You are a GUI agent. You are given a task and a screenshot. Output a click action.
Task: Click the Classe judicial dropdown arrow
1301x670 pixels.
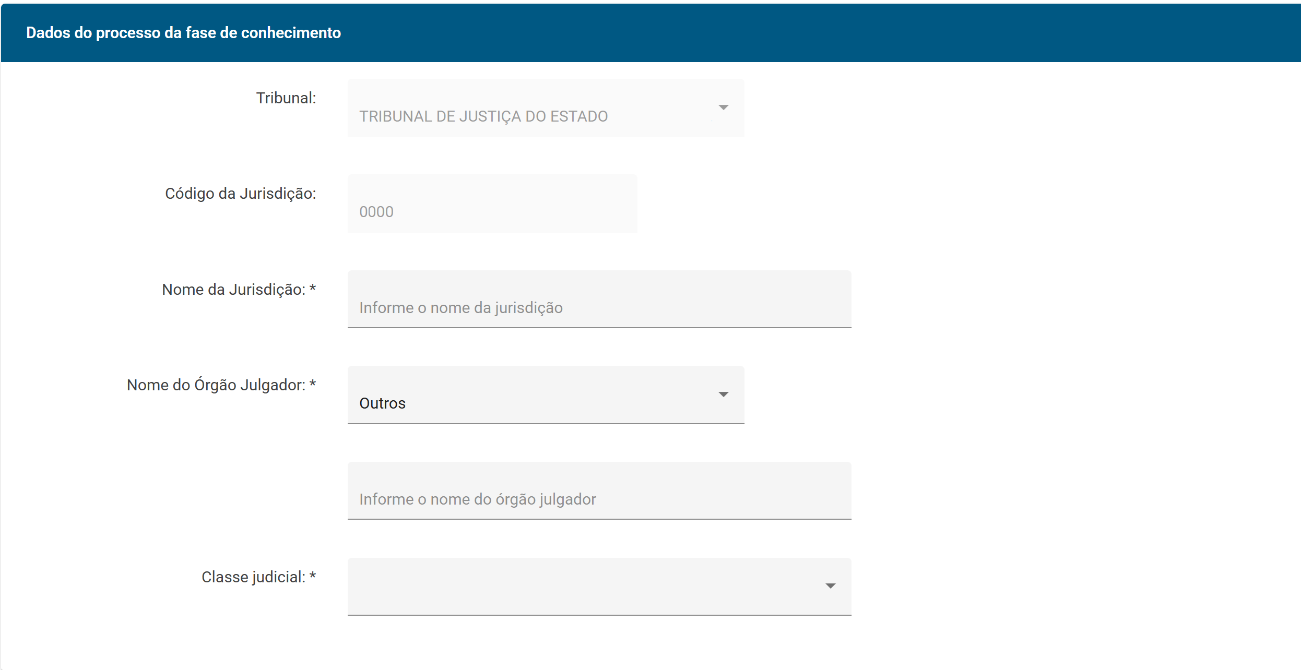click(830, 586)
